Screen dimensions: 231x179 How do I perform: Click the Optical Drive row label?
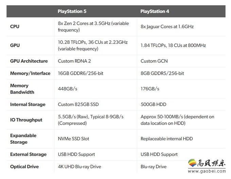click(x=24, y=167)
